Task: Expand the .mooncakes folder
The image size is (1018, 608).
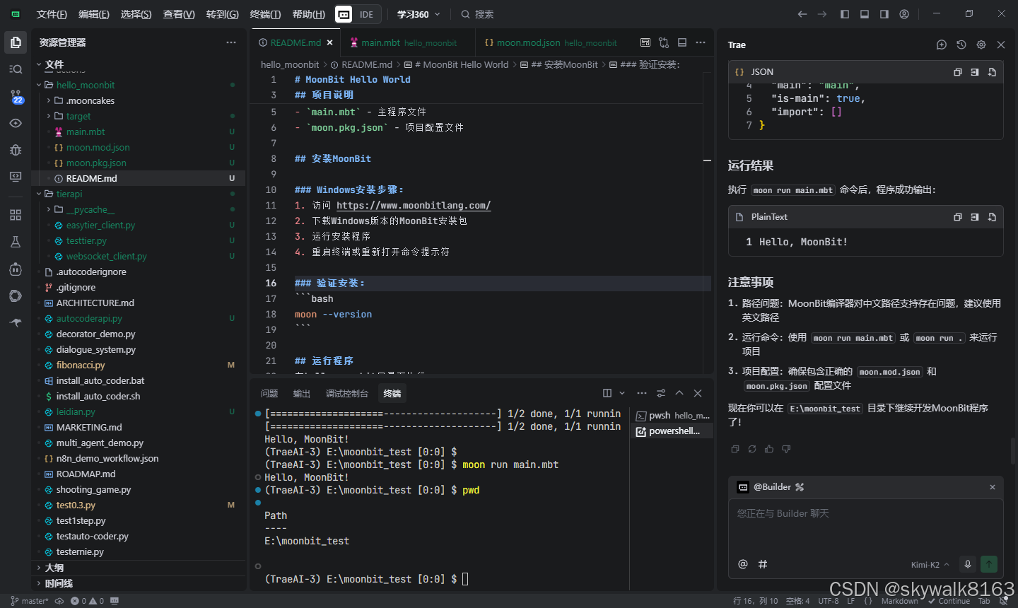Action: point(49,100)
